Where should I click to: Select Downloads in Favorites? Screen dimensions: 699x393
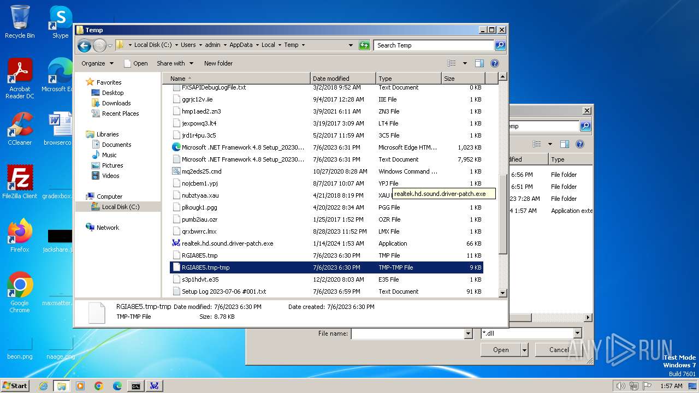coord(116,103)
